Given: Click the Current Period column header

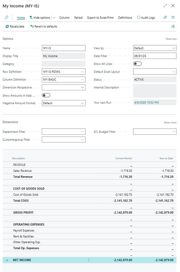Looking at the screenshot, I should (x=123, y=158).
